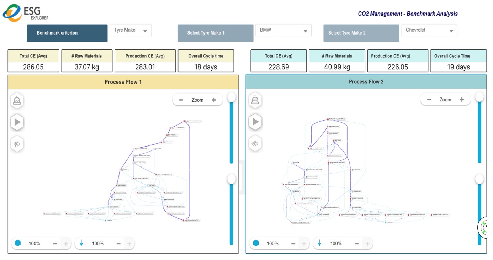Open the Tyre Make benchmark criterion dropdown
Image resolution: width=493 pixels, height=260 pixels.
[x=130, y=30]
